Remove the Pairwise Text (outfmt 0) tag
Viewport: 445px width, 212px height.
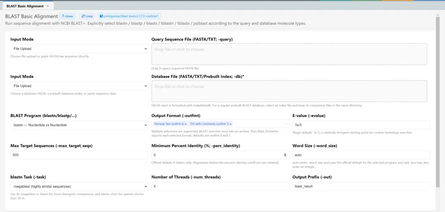pyautogui.click(x=185, y=124)
